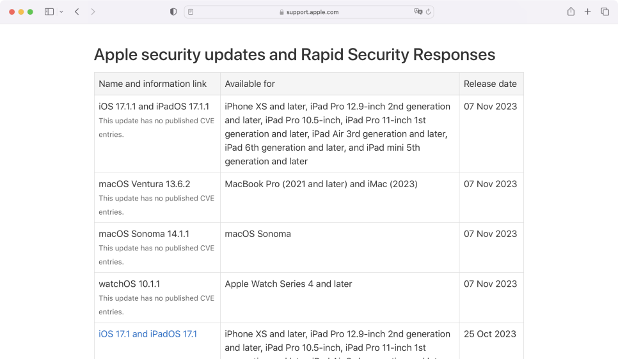This screenshot has width=618, height=359.
Task: Show Reader view from the address bar
Action: pyautogui.click(x=191, y=11)
